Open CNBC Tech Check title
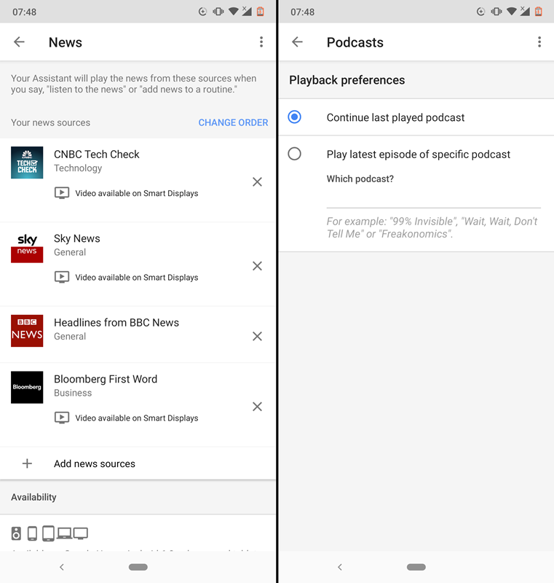 pyautogui.click(x=97, y=154)
